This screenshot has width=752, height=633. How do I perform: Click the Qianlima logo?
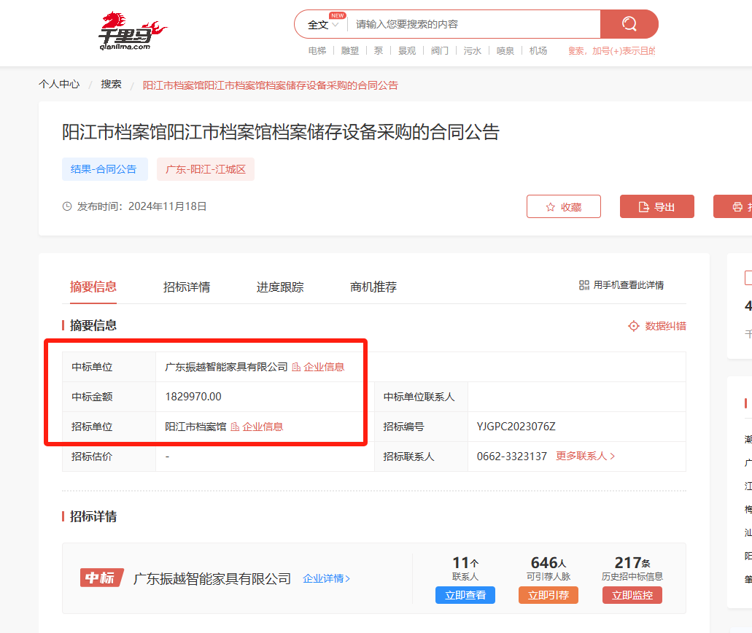coord(132,31)
